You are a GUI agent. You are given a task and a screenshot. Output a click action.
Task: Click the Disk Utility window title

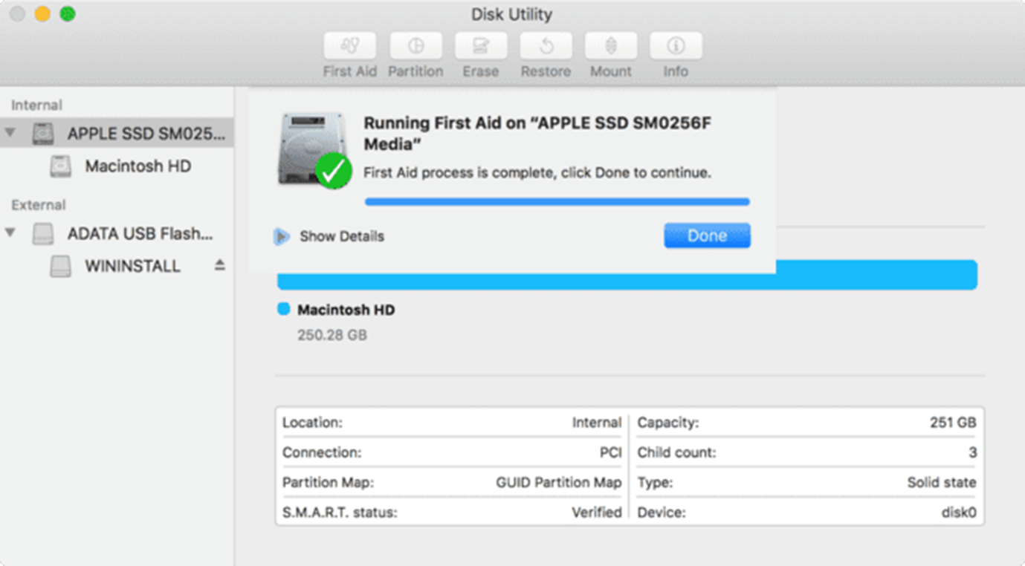pyautogui.click(x=511, y=14)
